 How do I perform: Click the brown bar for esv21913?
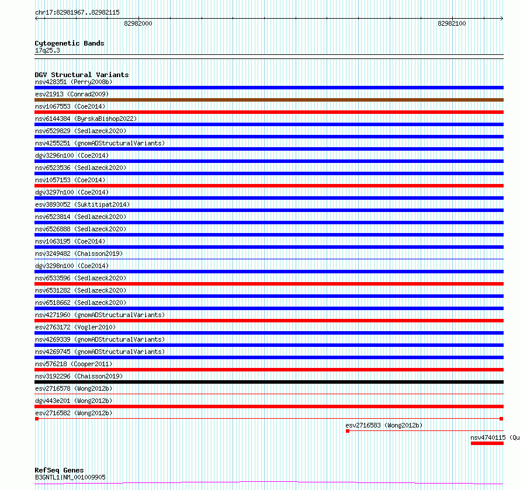point(269,100)
